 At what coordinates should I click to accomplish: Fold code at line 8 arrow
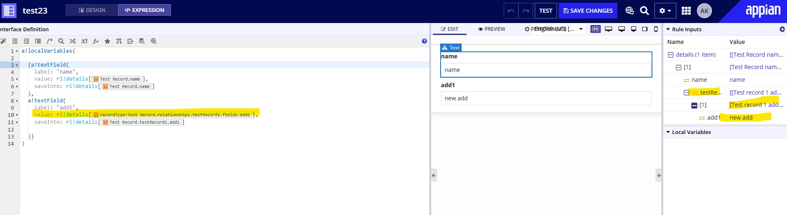click(17, 101)
